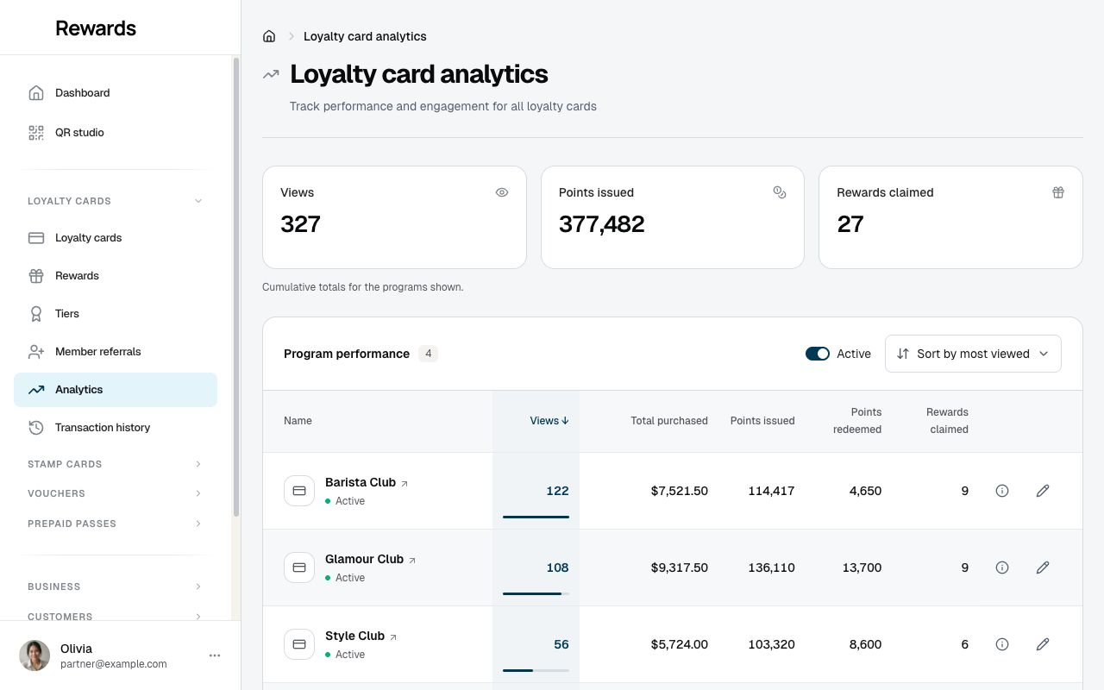Click the sidebar vertical scrollbar
The height and width of the screenshot is (690, 1104).
(x=236, y=287)
